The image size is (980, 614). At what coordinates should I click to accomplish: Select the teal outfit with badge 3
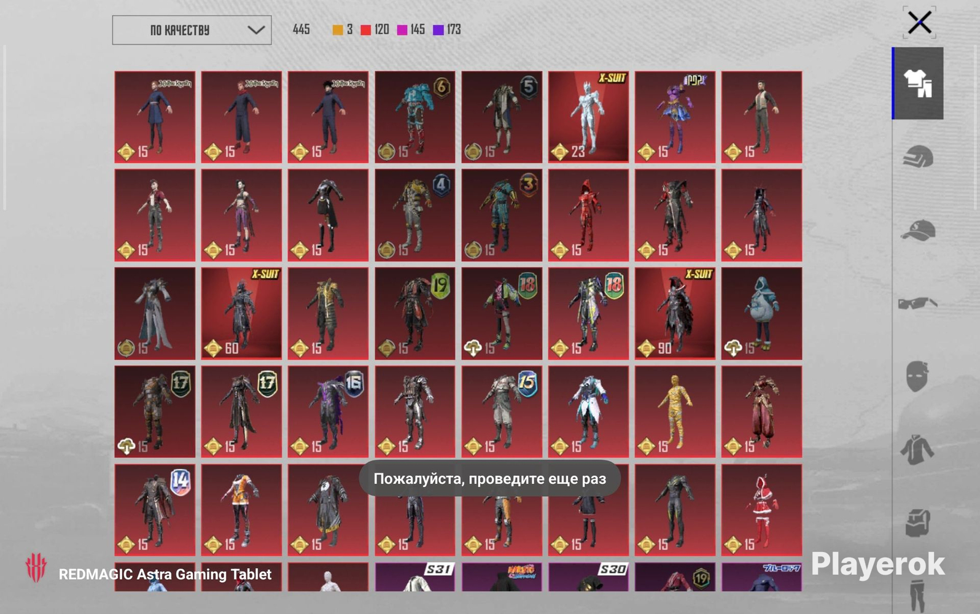[x=502, y=215]
